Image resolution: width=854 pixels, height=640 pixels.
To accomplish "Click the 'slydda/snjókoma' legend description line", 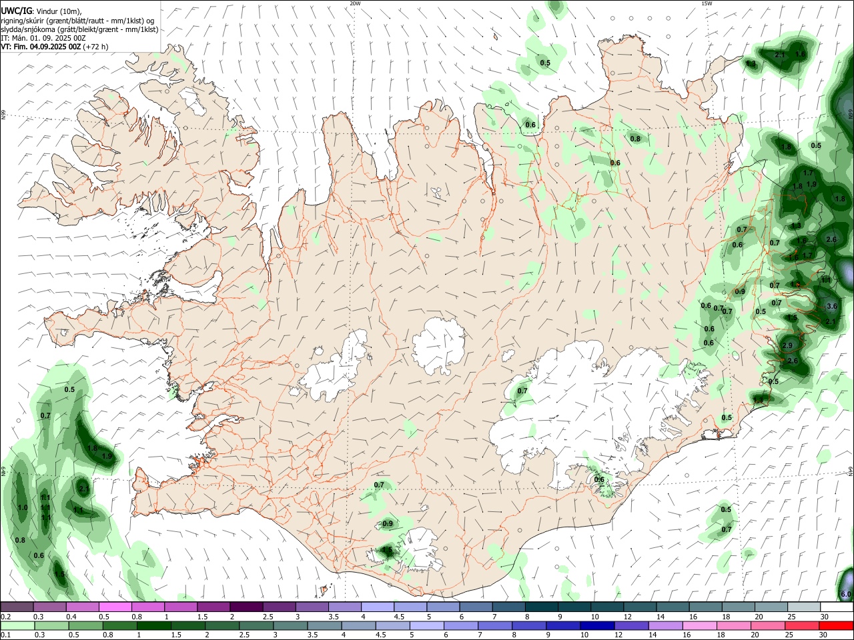I will point(79,29).
